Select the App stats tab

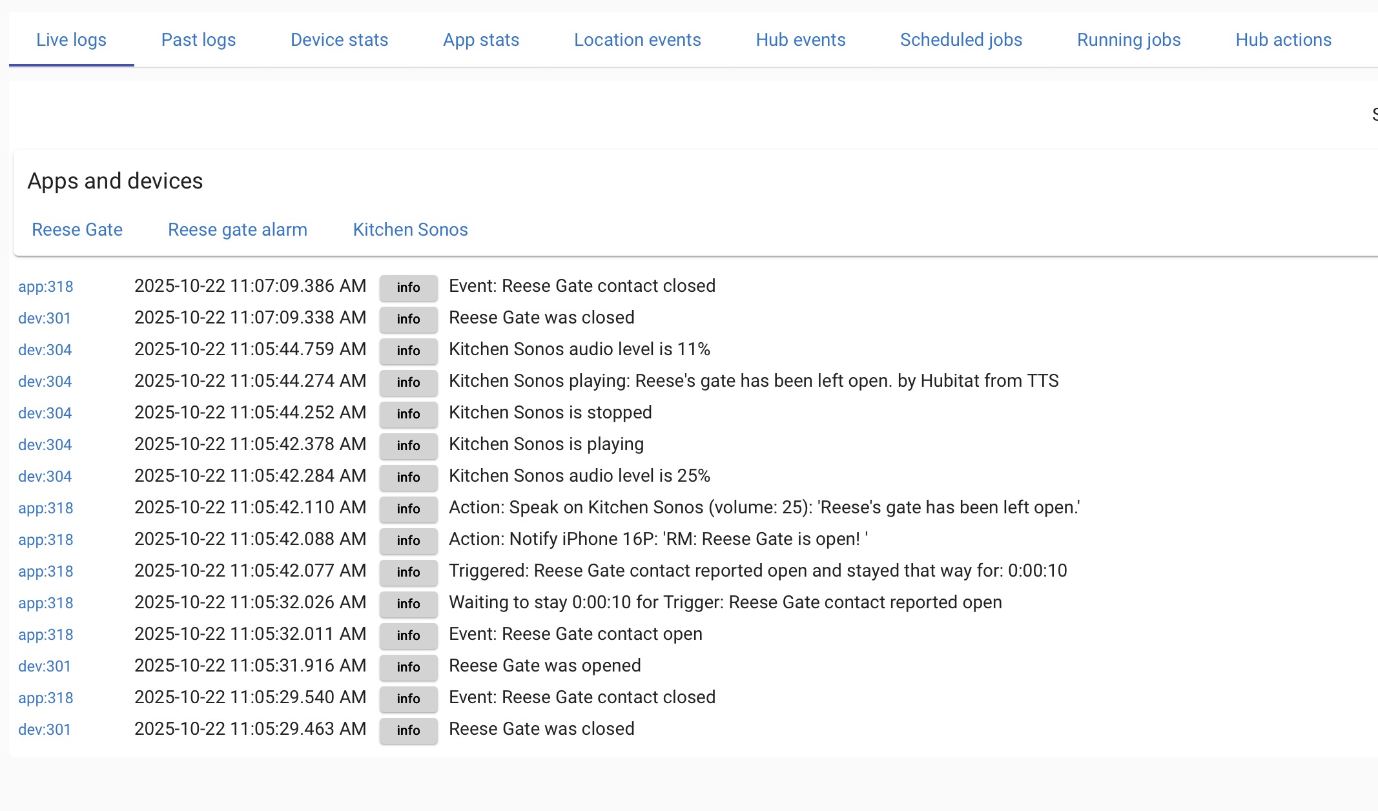click(x=481, y=40)
